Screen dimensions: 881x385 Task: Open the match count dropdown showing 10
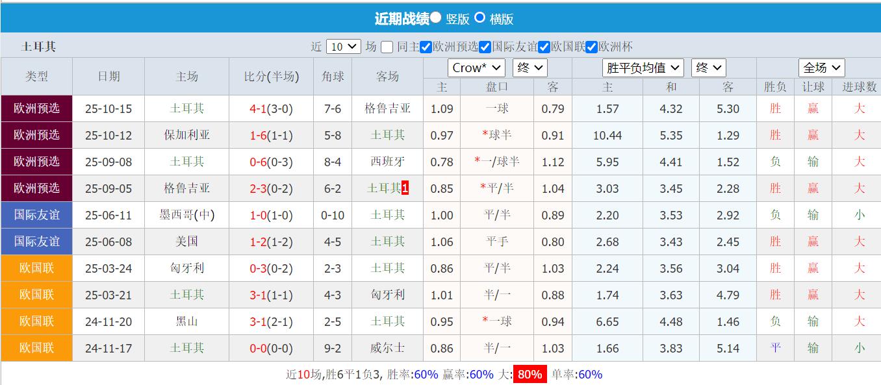pos(342,46)
